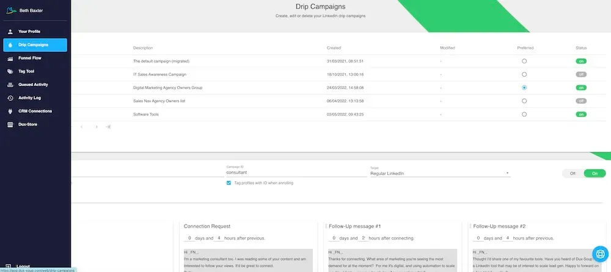Open the help lifebuoy chat icon
This screenshot has height=272, width=611.
(x=599, y=254)
